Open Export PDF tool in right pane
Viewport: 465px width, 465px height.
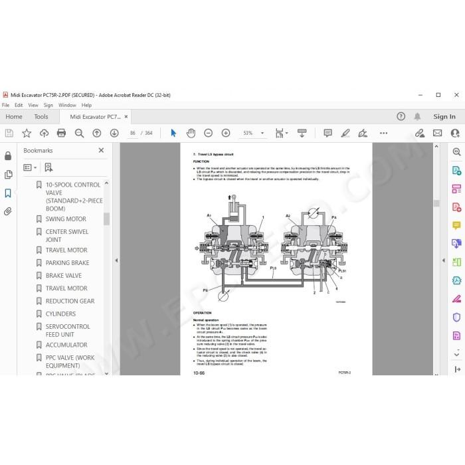(x=457, y=171)
